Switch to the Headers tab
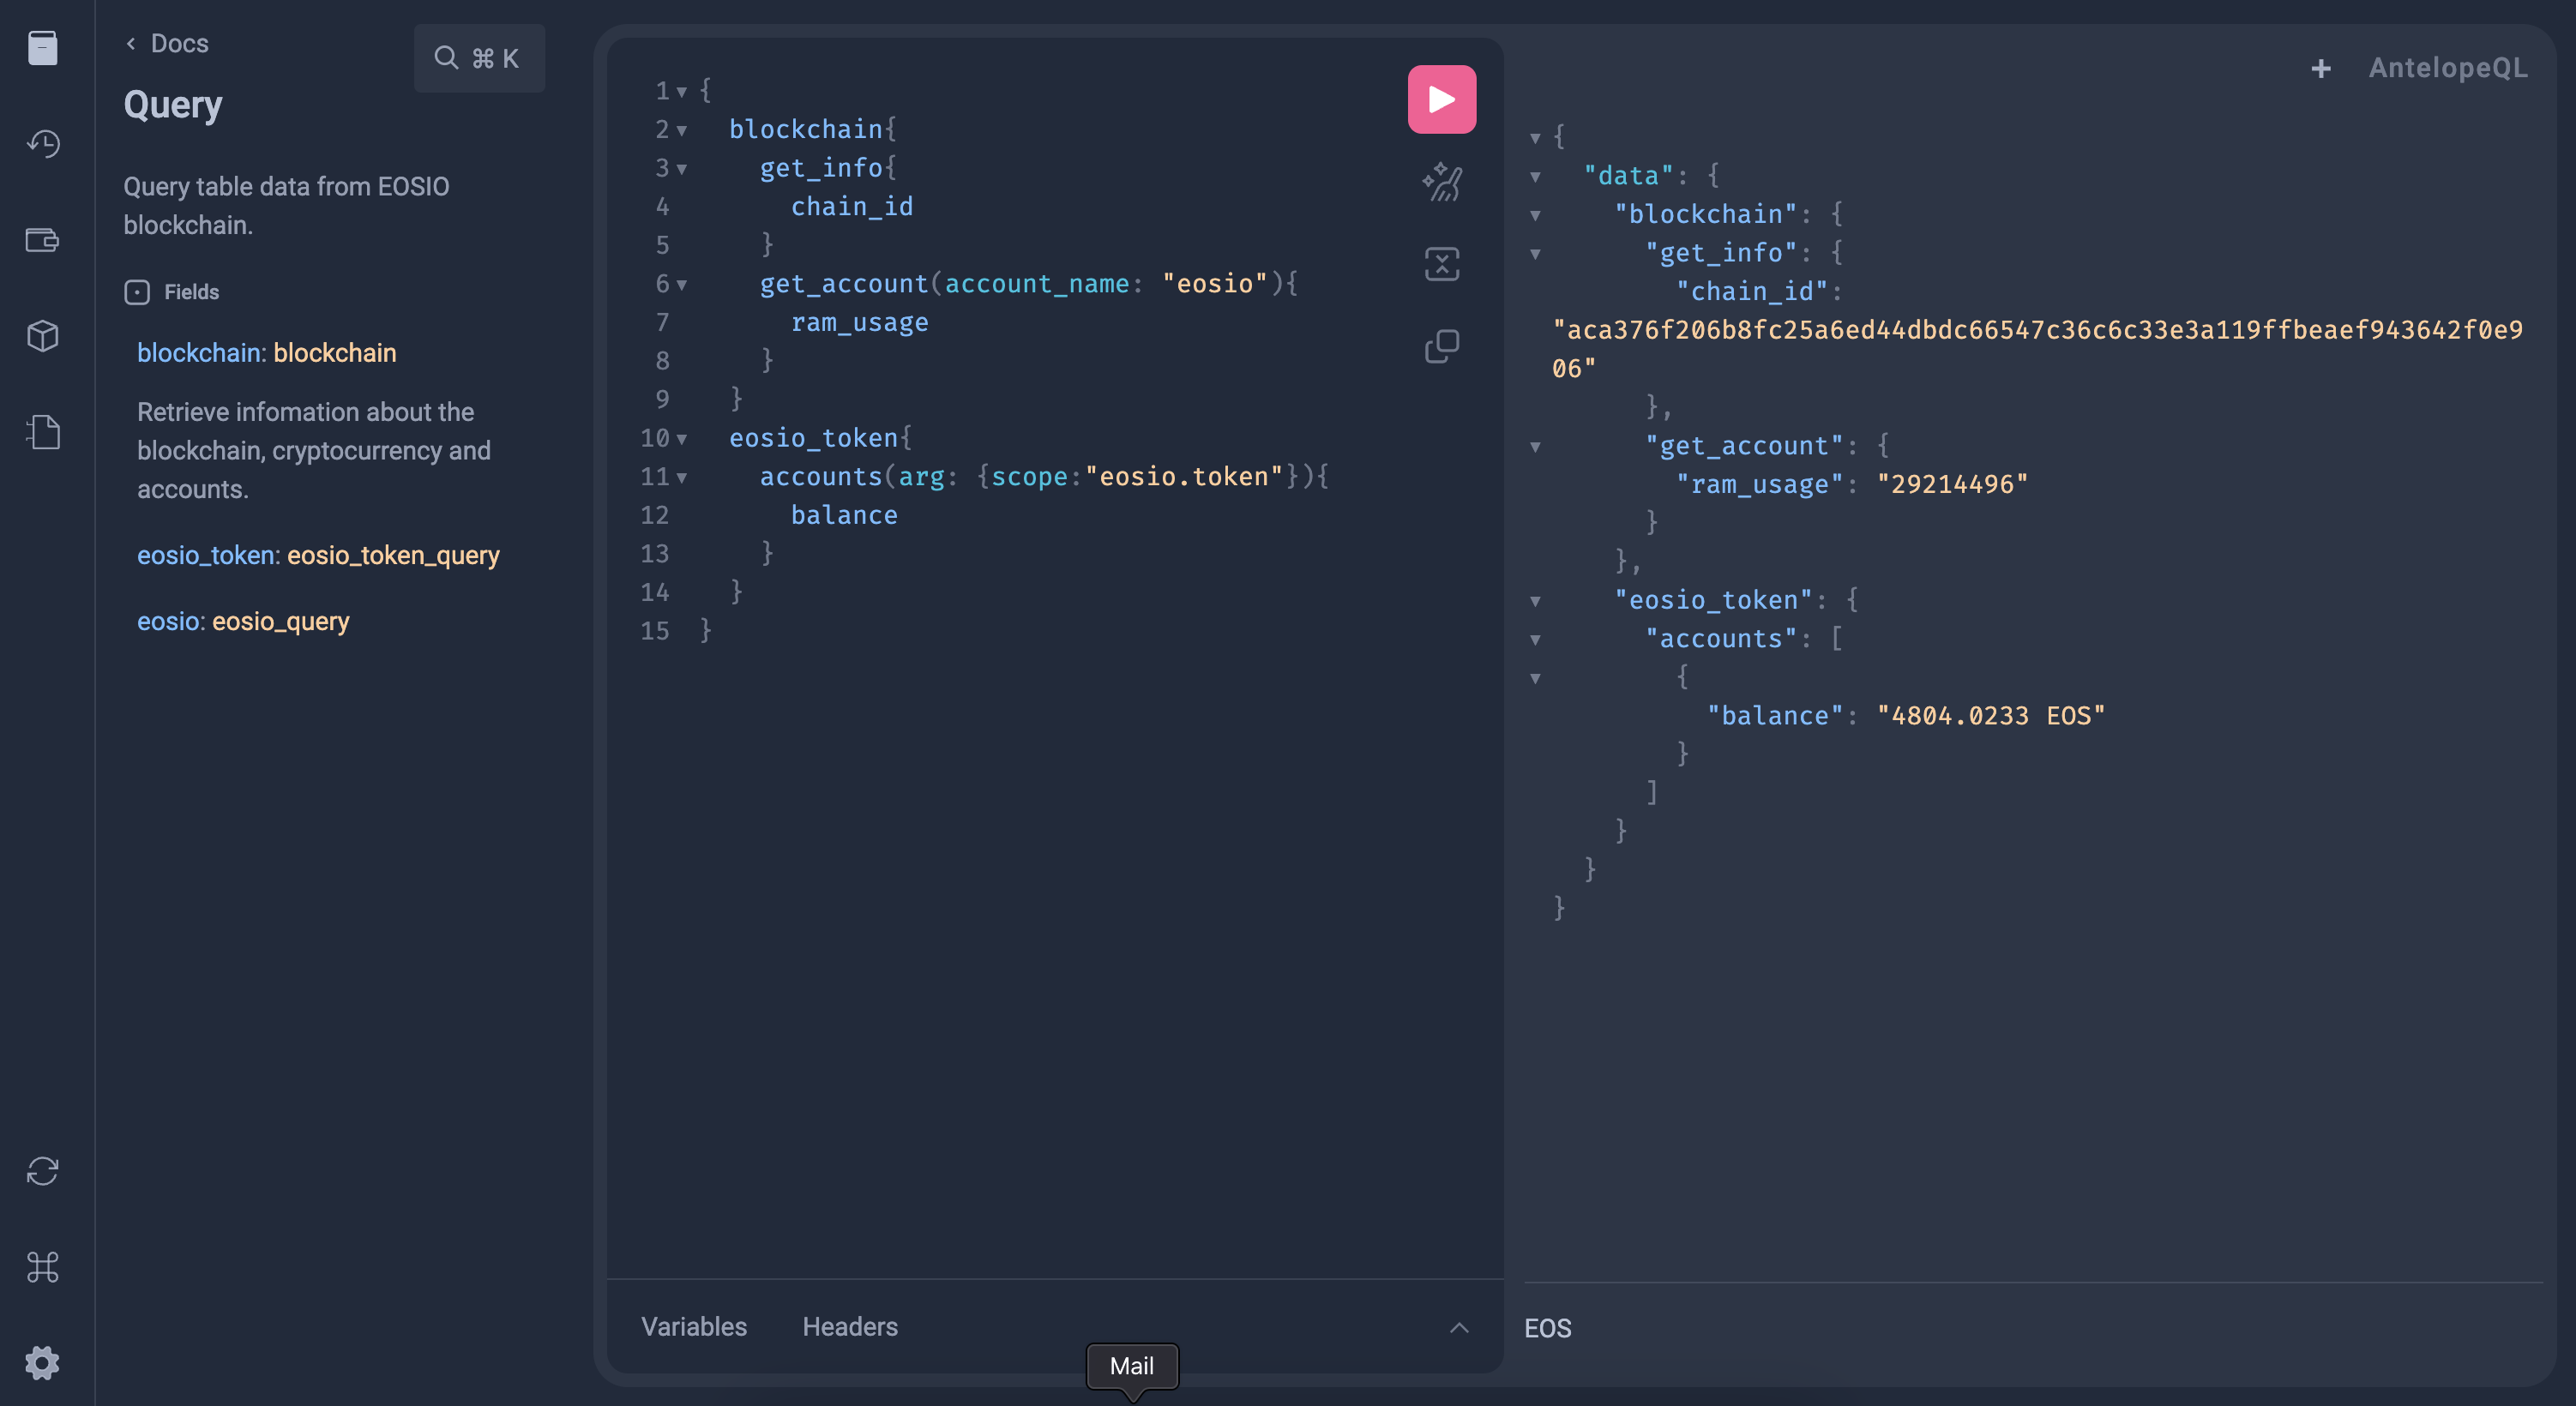This screenshot has height=1406, width=2576. point(849,1327)
